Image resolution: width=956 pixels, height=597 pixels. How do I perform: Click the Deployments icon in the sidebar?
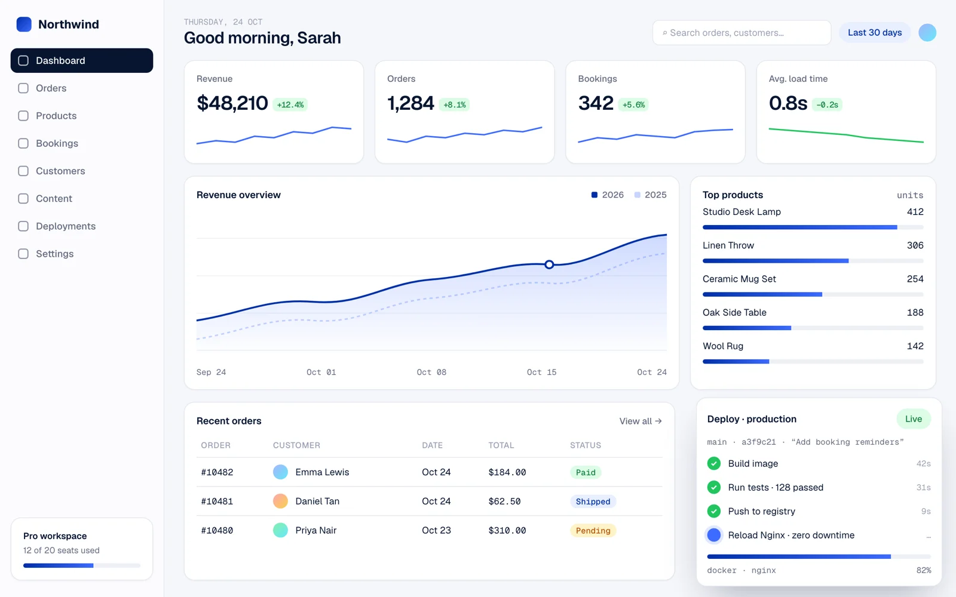(23, 226)
